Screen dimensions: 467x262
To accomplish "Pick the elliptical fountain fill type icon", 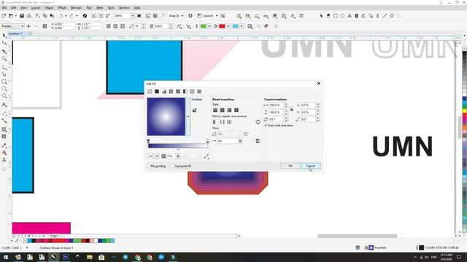I will (222, 110).
